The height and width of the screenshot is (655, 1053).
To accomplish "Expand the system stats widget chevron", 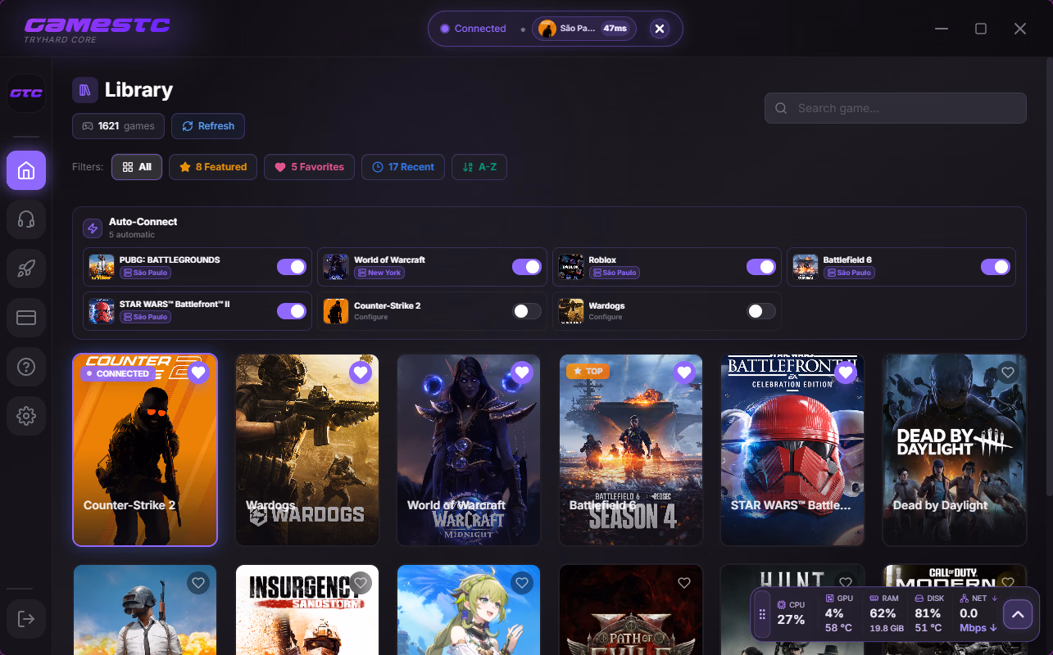I will tap(1018, 614).
